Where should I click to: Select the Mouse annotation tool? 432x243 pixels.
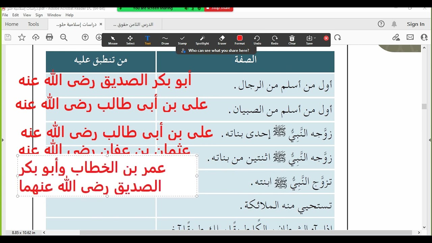(x=113, y=40)
